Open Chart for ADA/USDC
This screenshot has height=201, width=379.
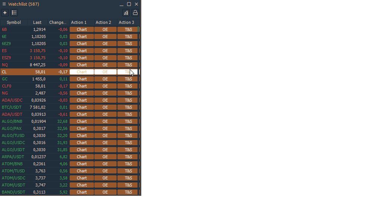tap(82, 100)
